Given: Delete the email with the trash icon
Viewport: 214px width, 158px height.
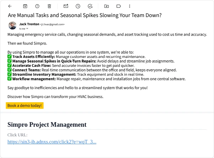Looking at the screenshot, I should click(x=49, y=6).
